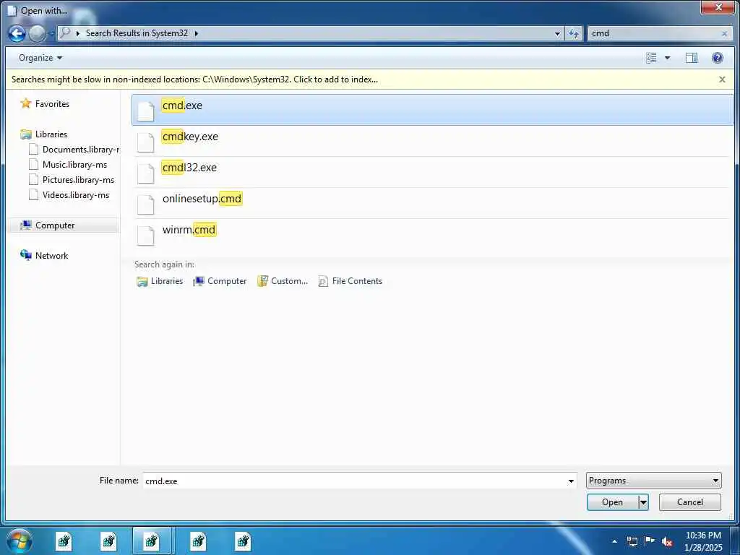The width and height of the screenshot is (740, 555).
Task: Open the Action Center flag icon
Action: 650,541
